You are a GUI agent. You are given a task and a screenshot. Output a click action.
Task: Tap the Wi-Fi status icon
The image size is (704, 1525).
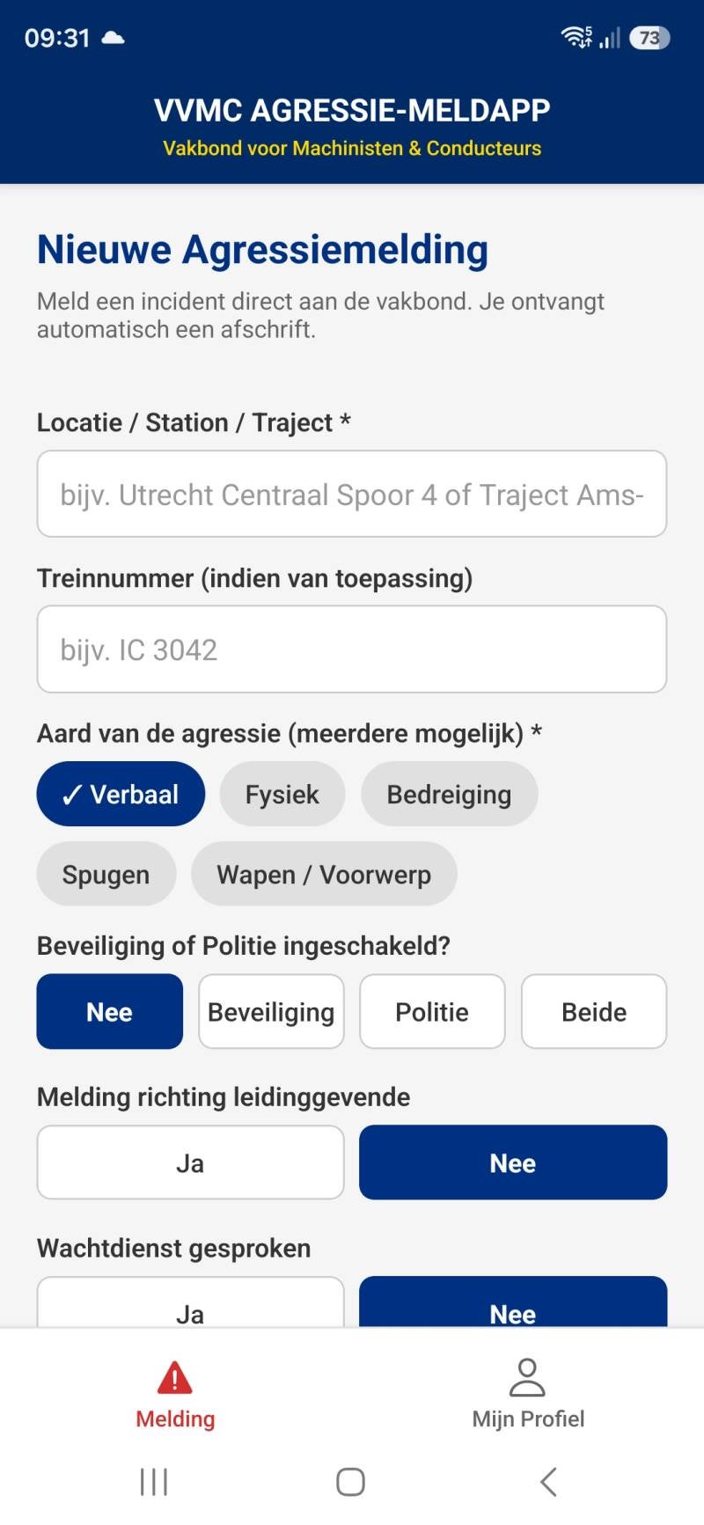click(576, 37)
